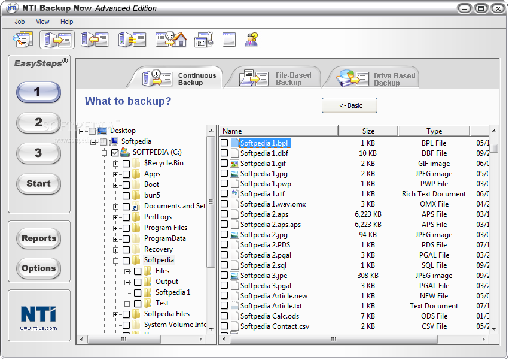Open the View menu
The width and height of the screenshot is (509, 360).
click(42, 22)
